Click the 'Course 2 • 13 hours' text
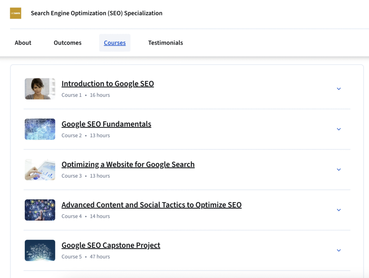This screenshot has width=369, height=278. [x=86, y=135]
